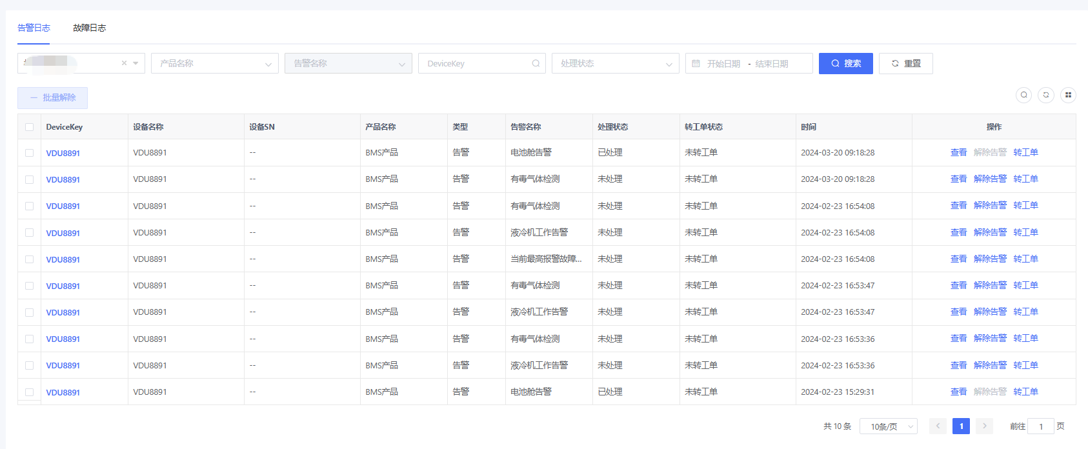Click the magnifier icon in DeviceKey field
Screen dimensions: 1088x449
[536, 63]
